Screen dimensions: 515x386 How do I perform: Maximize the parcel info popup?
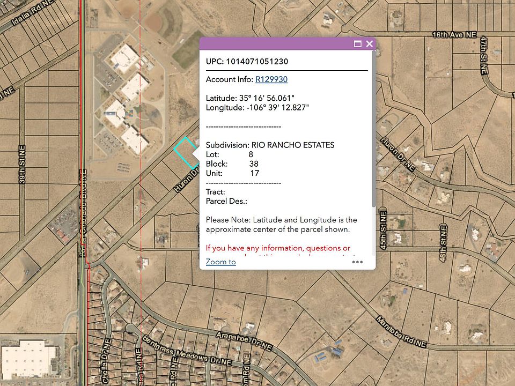(x=358, y=44)
